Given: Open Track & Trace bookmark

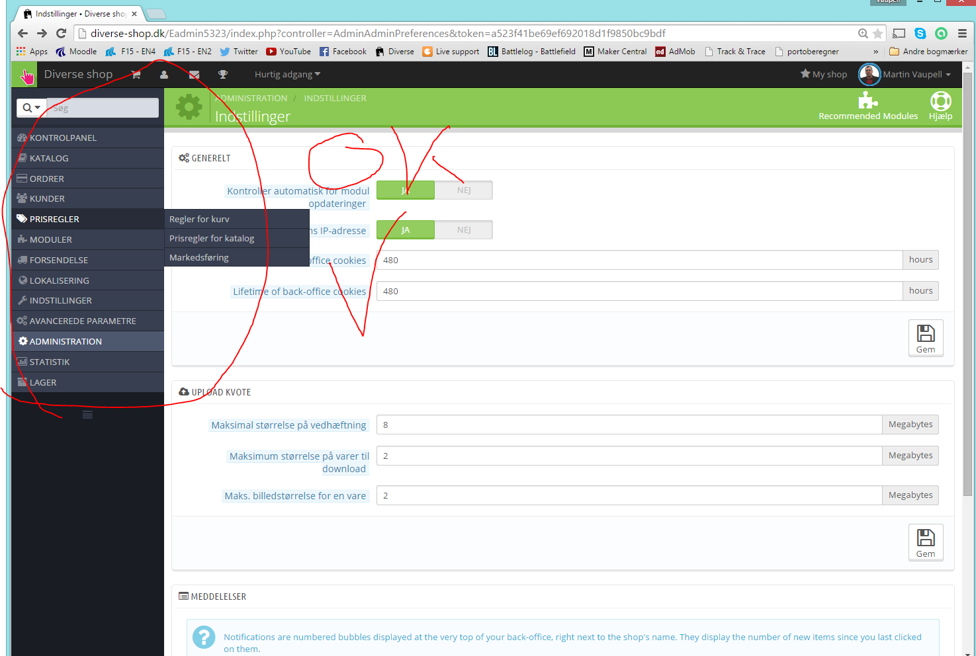Looking at the screenshot, I should coord(734,51).
